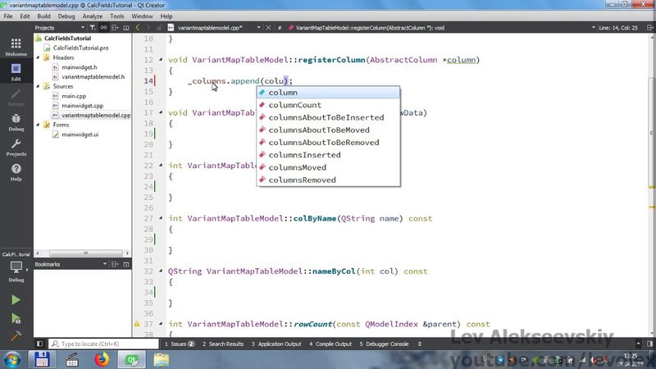The image size is (656, 369).
Task: Open the Build menu
Action: coord(43,16)
